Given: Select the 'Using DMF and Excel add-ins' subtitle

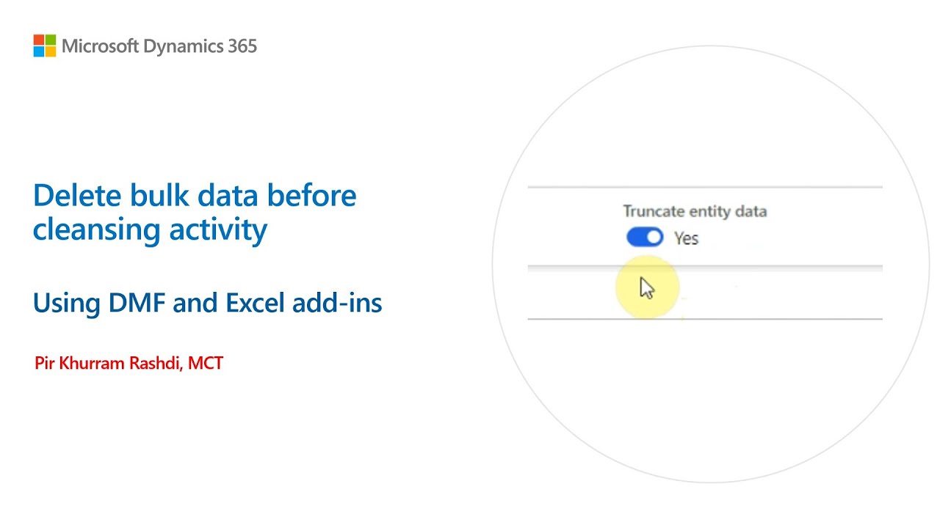Looking at the screenshot, I should tap(208, 303).
